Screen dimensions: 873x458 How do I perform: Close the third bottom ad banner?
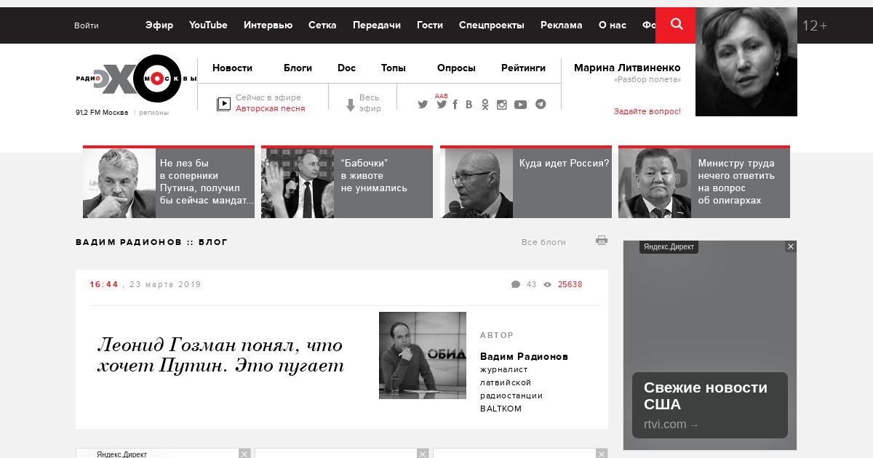click(x=602, y=454)
